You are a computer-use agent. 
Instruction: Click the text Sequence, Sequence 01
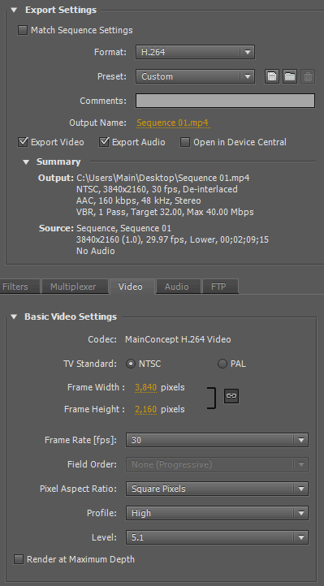(123, 228)
